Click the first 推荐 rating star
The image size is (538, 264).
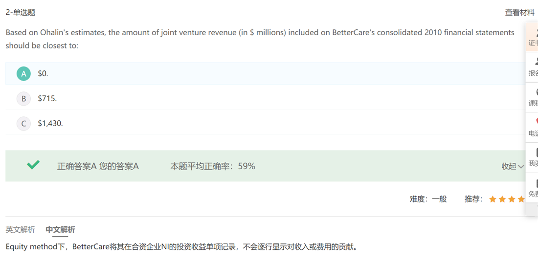click(x=493, y=199)
